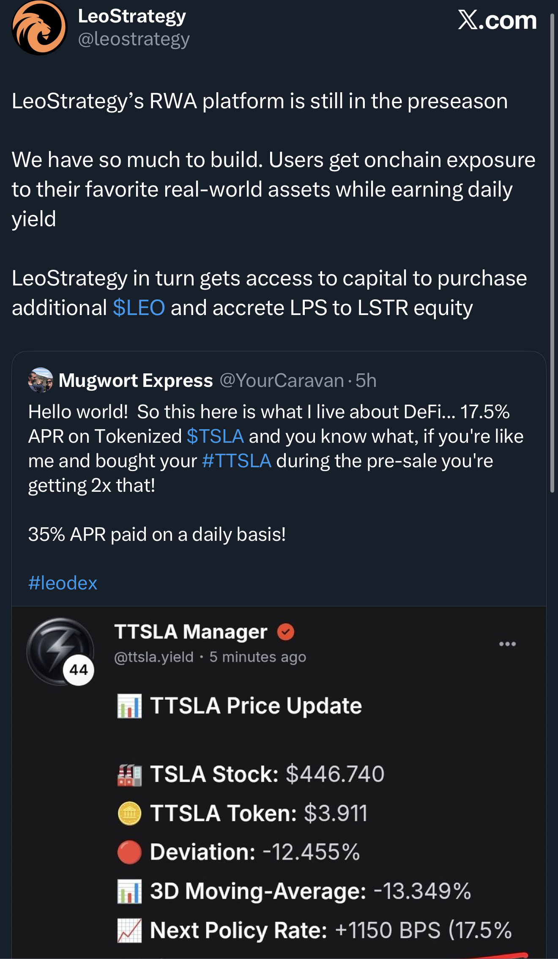Open the #TTSLA hashtag

click(236, 461)
